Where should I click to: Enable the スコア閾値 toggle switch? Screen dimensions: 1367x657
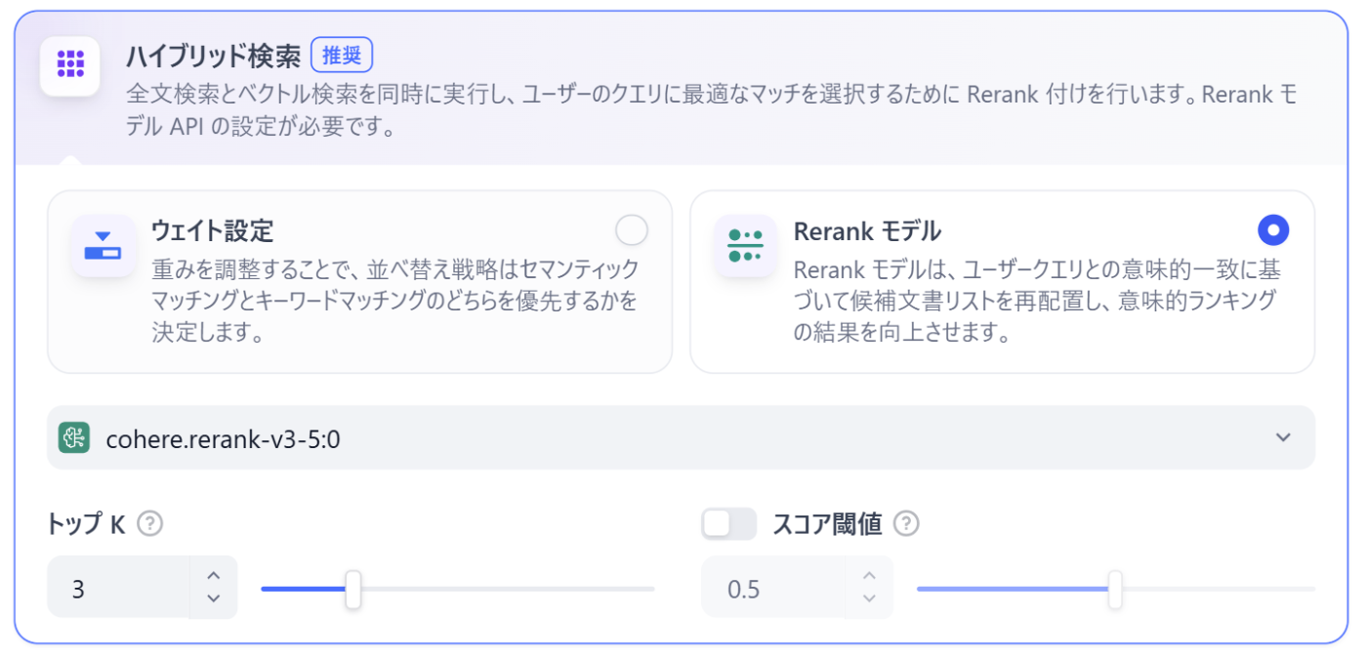728,524
